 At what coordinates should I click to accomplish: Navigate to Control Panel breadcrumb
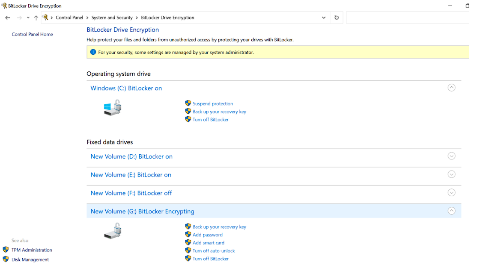tap(69, 18)
